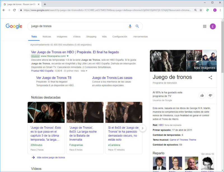Open the 'Ver Juego de Tronos T8' link
Image resolution: width=224 pixels, height=172 pixels.
[54, 78]
